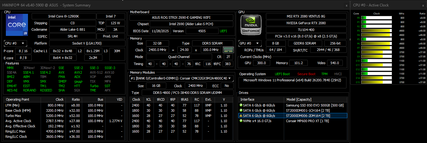Click the 125 W TDP field
Viewport: 427px width, 143px height.
(115, 23)
